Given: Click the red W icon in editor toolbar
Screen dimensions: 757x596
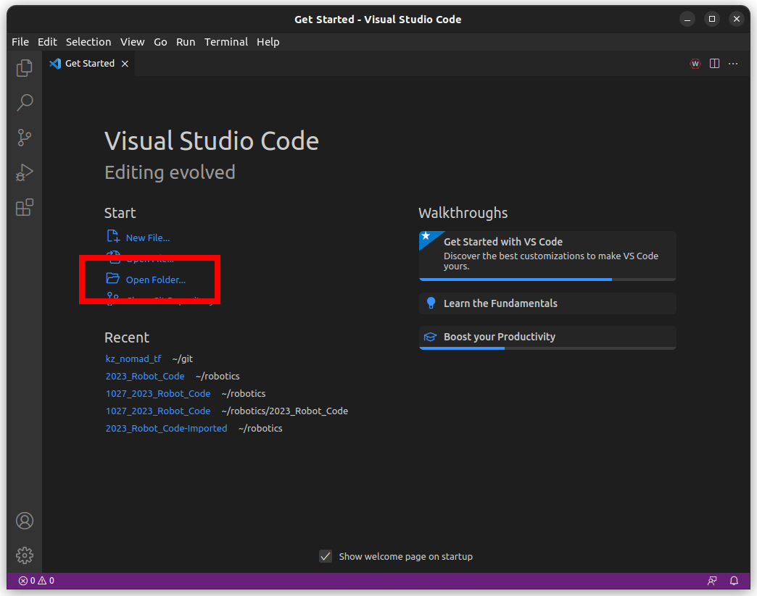Looking at the screenshot, I should (x=695, y=64).
